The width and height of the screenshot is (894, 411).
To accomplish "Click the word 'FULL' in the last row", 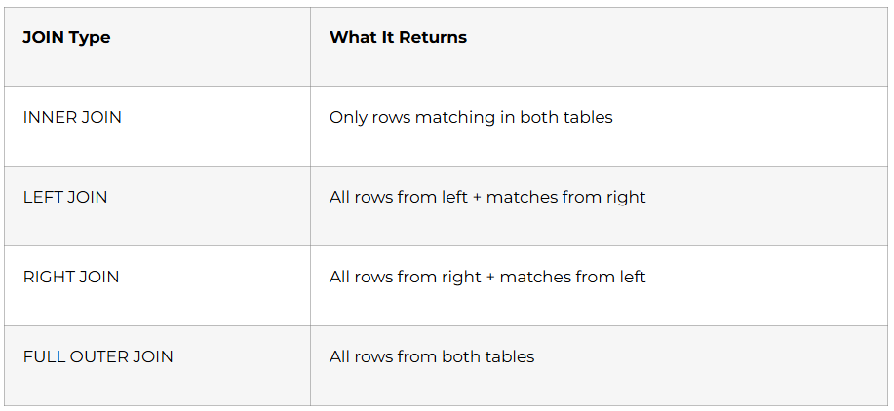I will (45, 356).
